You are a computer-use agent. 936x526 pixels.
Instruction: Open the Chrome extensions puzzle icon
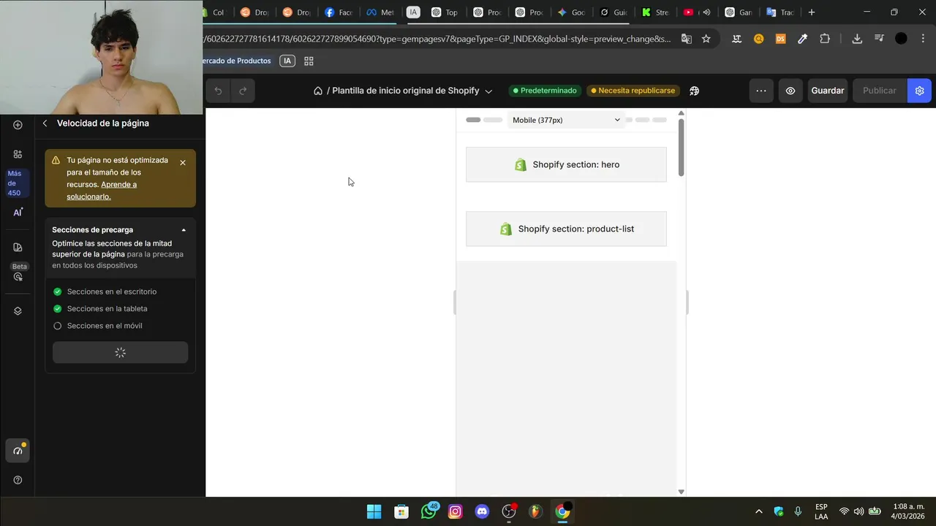point(825,39)
